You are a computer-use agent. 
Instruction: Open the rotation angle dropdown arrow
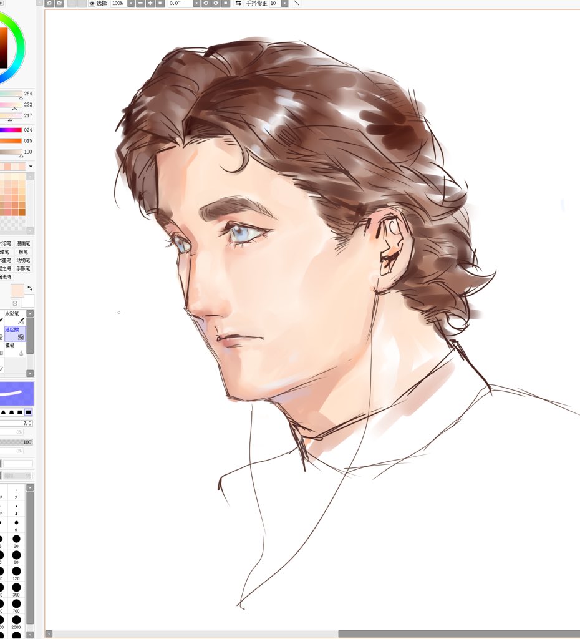pos(196,3)
